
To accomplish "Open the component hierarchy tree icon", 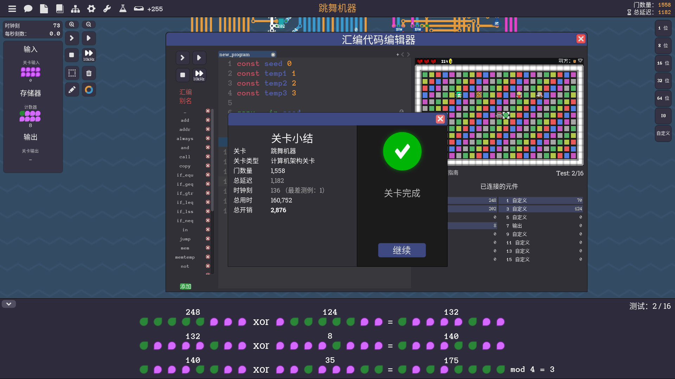I will 75,9.
